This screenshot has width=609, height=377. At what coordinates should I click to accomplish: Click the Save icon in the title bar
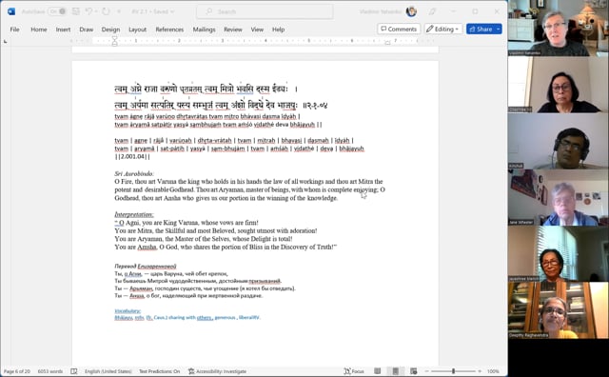76,11
